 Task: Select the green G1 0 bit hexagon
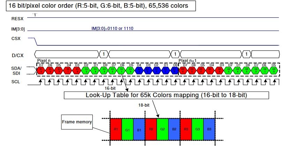click(130, 70)
